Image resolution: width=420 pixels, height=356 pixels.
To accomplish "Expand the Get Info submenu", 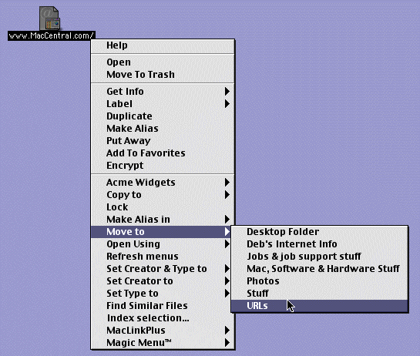I will [x=163, y=92].
